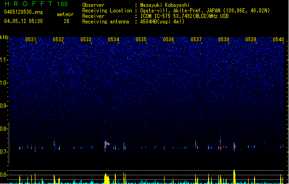Click the 0535 time marker
289x184 pixels.
(x=141, y=40)
